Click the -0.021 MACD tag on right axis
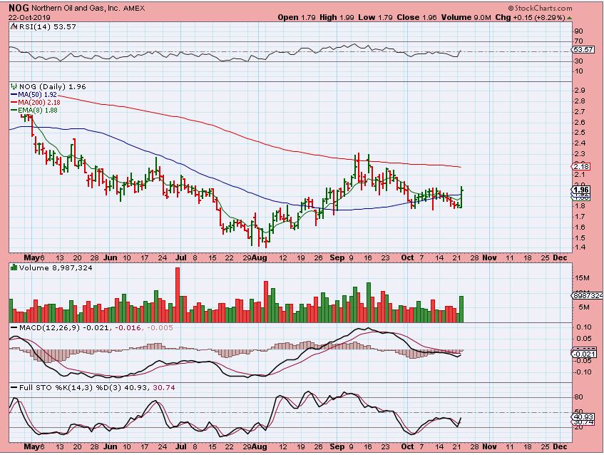 pos(584,354)
